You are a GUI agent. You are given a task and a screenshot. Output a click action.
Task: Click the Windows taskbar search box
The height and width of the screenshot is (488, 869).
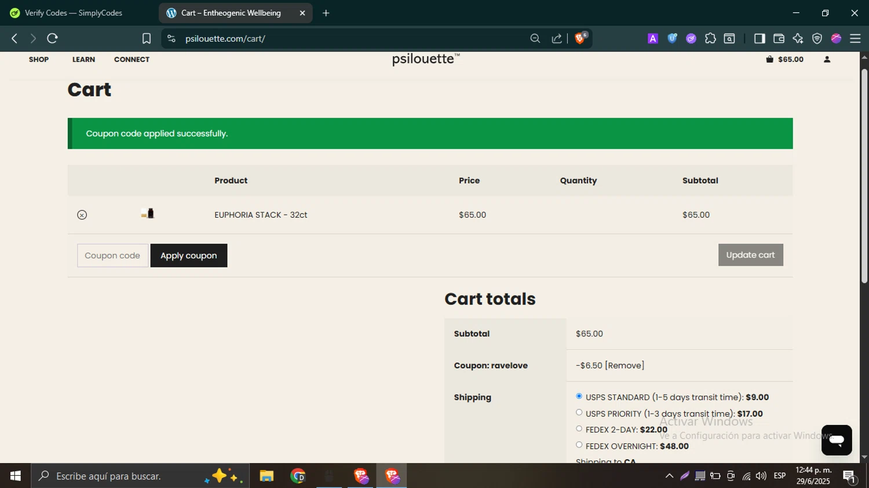pyautogui.click(x=140, y=476)
